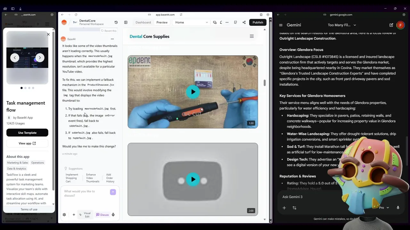Click the Use Template button
410x230 pixels.
click(x=27, y=133)
